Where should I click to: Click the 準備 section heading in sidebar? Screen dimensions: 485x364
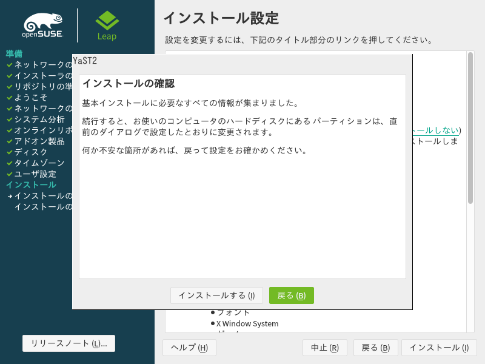click(14, 53)
